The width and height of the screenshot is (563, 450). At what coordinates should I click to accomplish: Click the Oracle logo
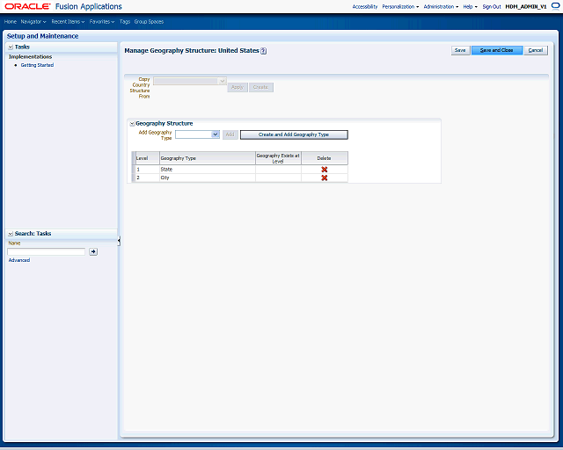(x=27, y=6)
